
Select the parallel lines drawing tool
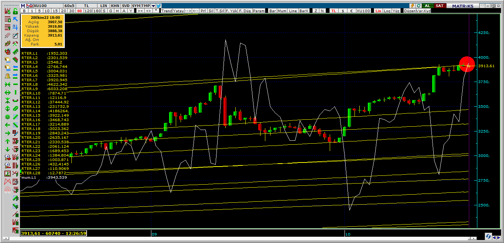(7, 36)
